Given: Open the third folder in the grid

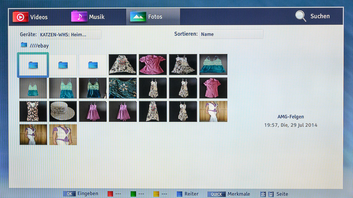Looking at the screenshot, I should 93,65.
